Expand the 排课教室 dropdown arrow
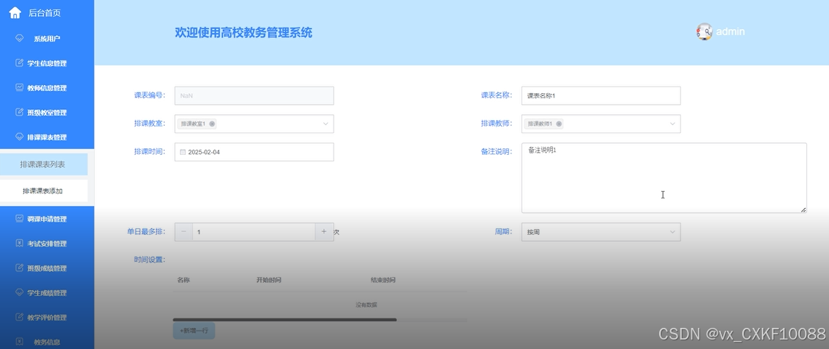This screenshot has width=829, height=349. (x=326, y=124)
